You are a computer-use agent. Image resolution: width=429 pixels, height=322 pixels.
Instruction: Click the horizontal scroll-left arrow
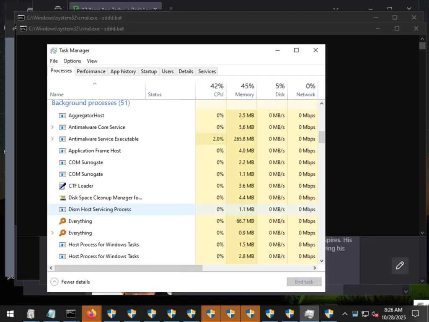(x=51, y=268)
